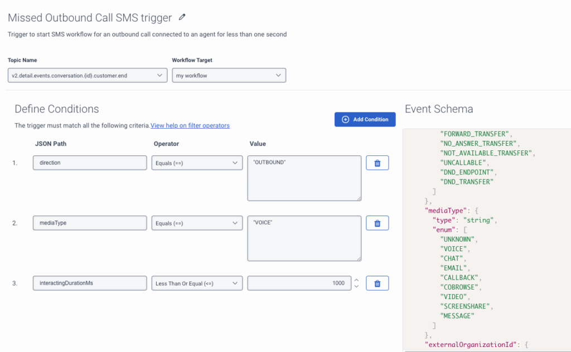Remove the mediaType condition via trash icon
571x352 pixels.
point(378,223)
